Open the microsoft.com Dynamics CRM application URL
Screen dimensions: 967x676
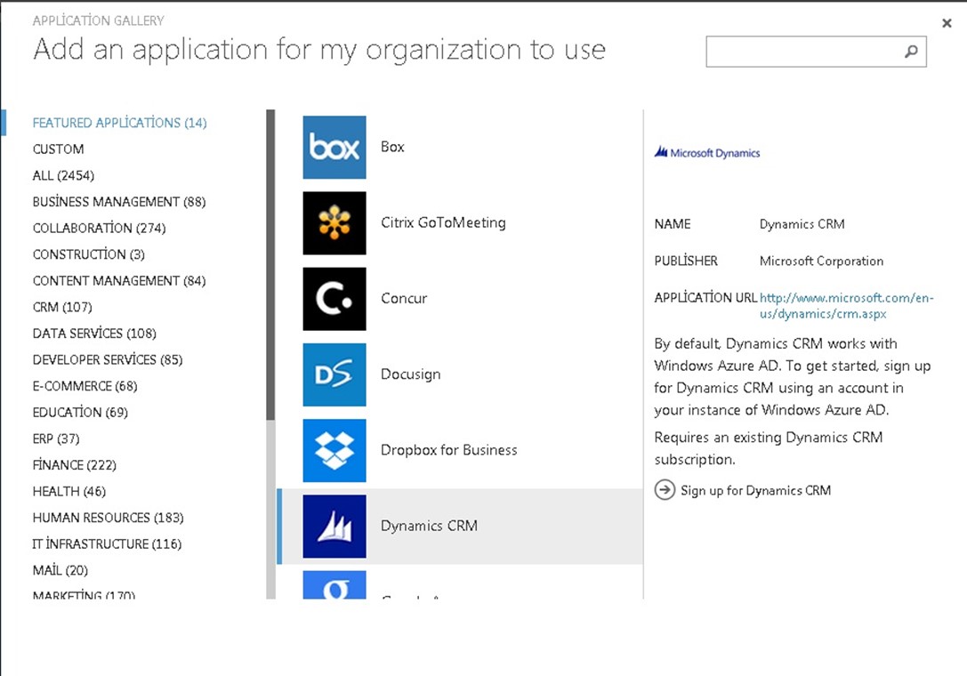(x=847, y=306)
